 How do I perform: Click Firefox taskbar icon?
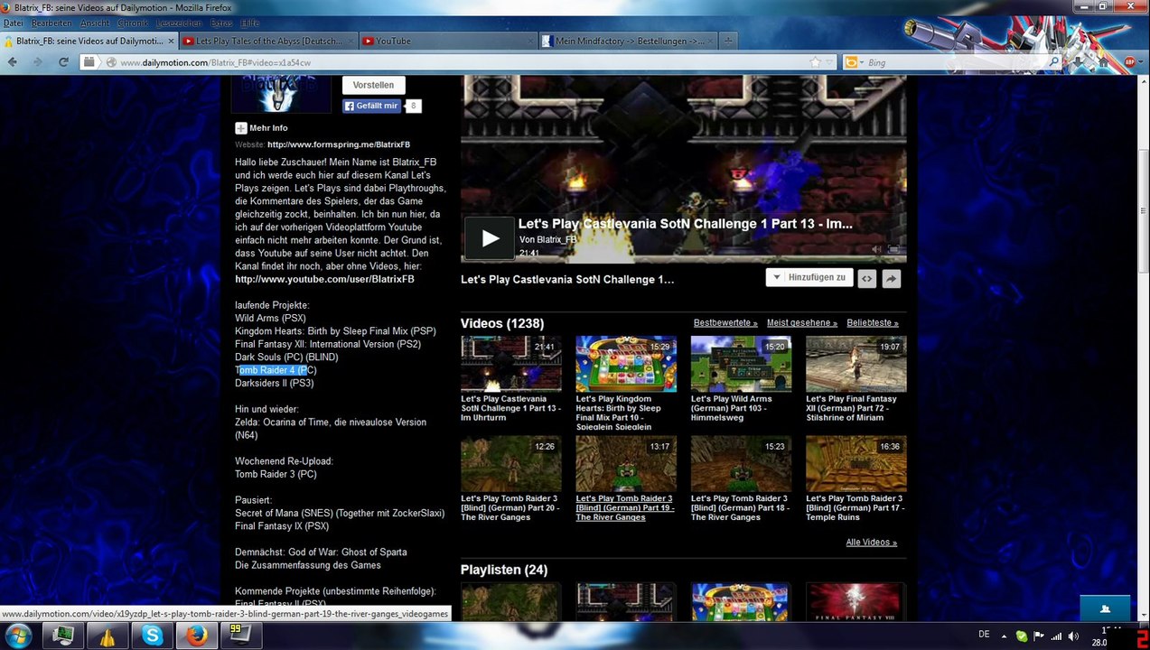[x=197, y=636]
